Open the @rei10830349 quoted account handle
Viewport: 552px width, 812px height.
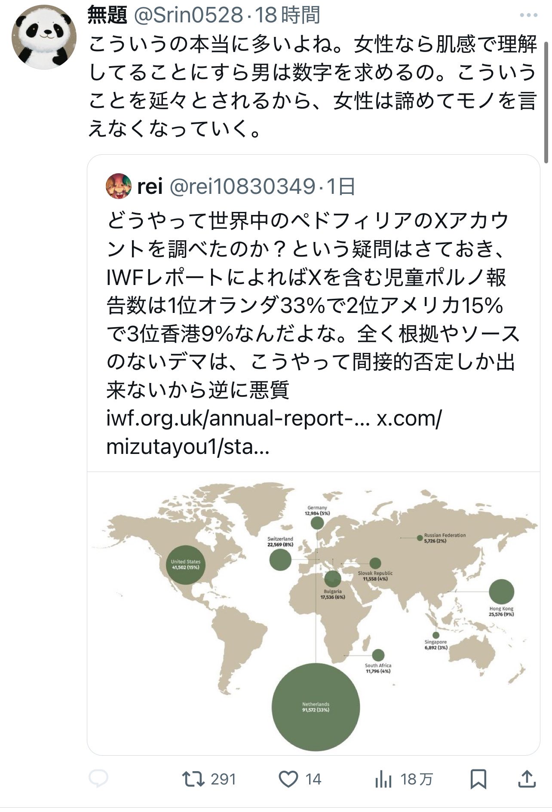[x=243, y=186]
